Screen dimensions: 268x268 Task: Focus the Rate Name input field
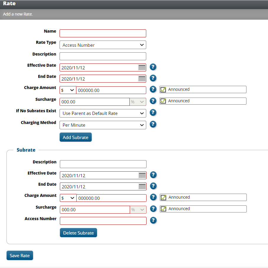[x=103, y=33]
